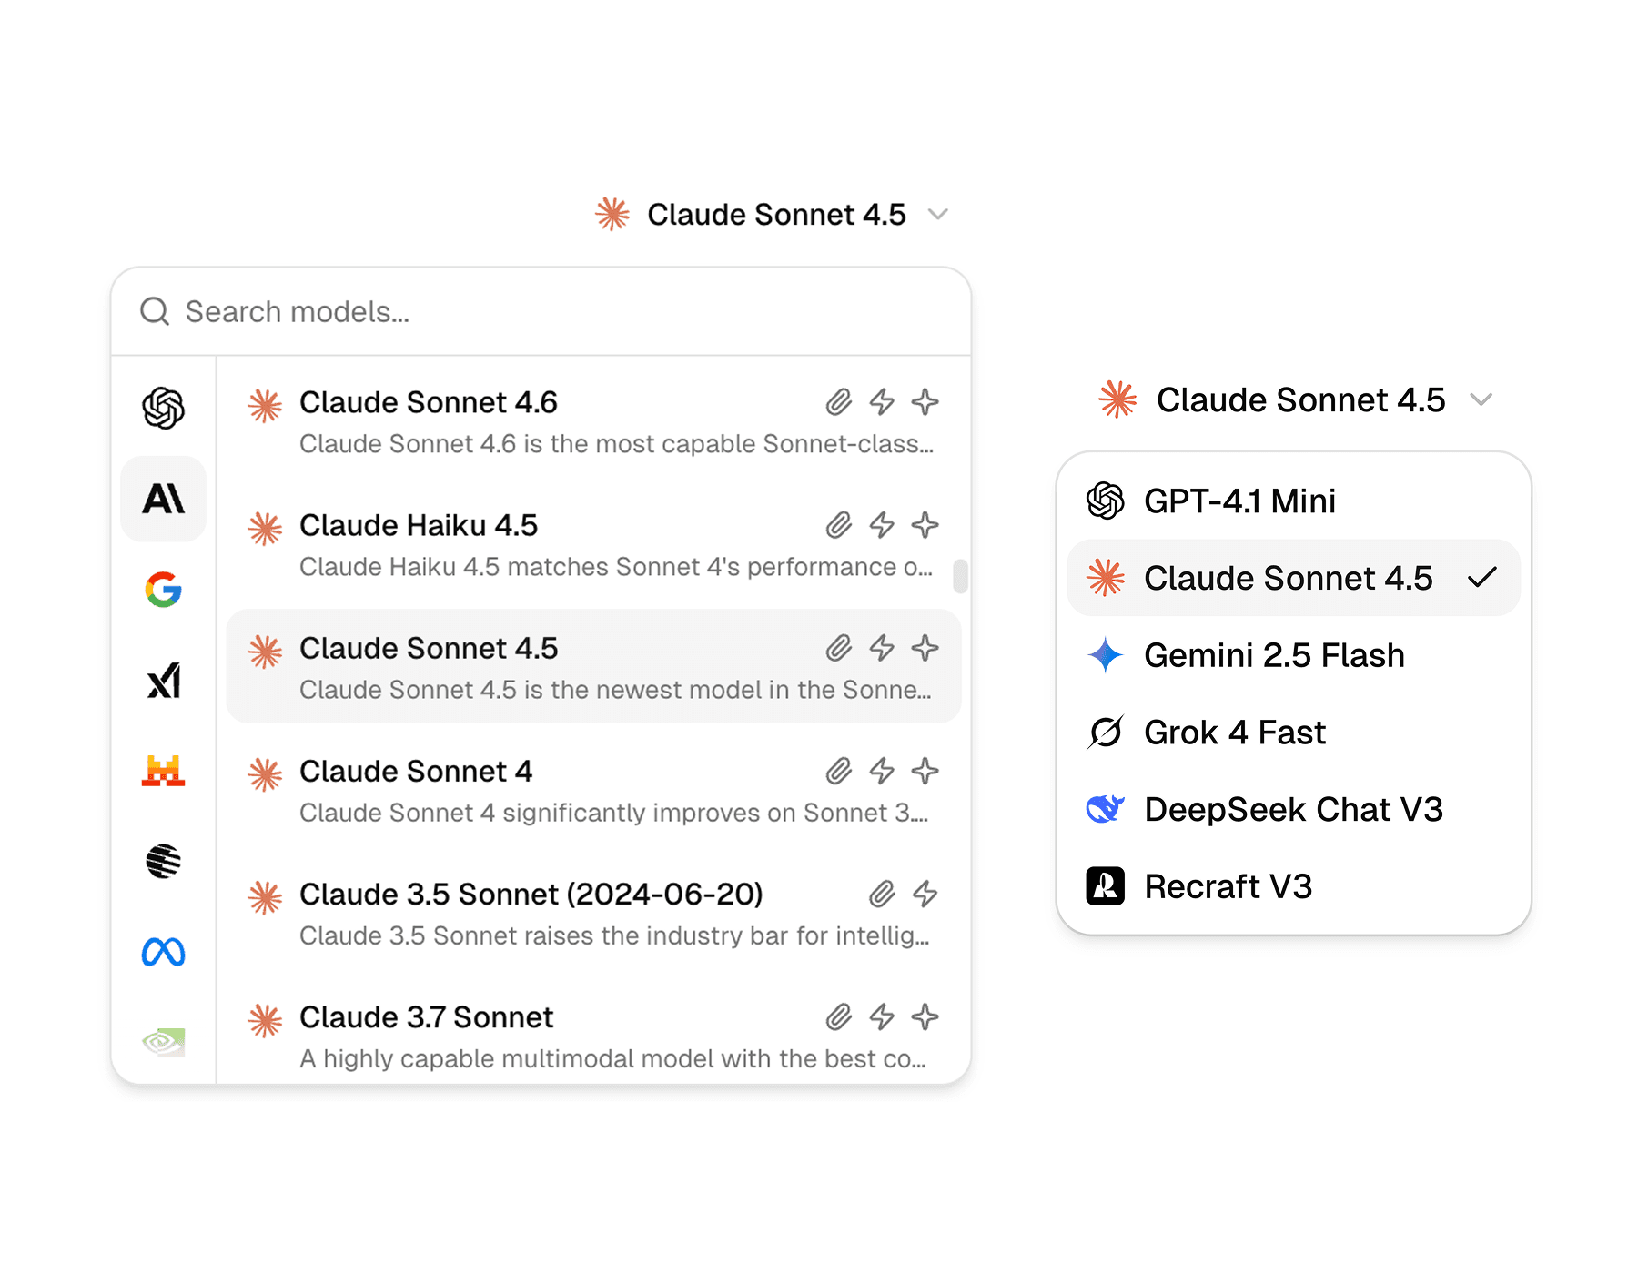Open the top Claude Sonnet 4.5 model dropdown
The width and height of the screenshot is (1638, 1274).
pos(772,215)
